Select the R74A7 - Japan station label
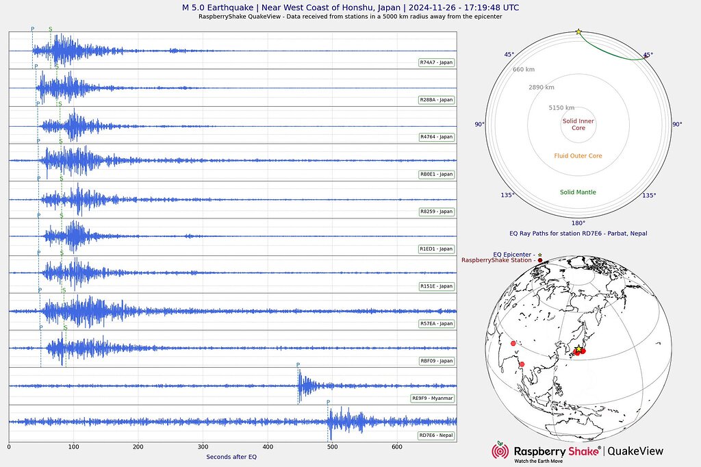Screen dimensions: 701x467 pos(436,62)
